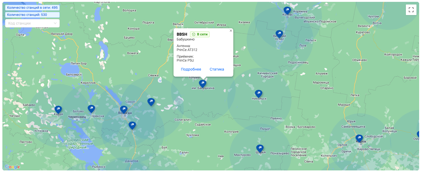
Task: Click the Объячево town label
Action: pos(360,60)
